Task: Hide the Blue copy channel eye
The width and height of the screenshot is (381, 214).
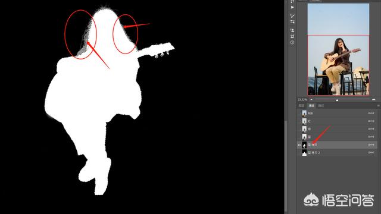Action: pyautogui.click(x=299, y=145)
